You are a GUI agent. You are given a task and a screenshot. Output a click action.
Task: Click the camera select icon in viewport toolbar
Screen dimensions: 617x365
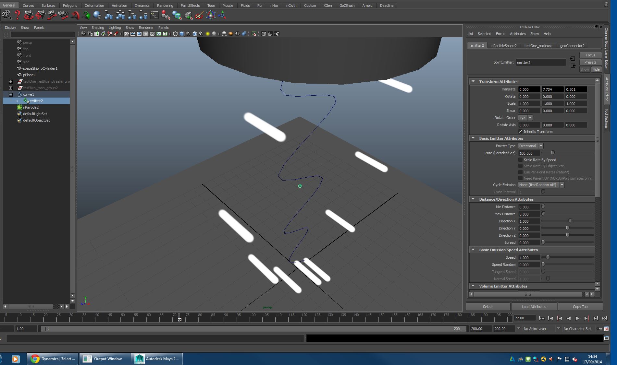(83, 34)
